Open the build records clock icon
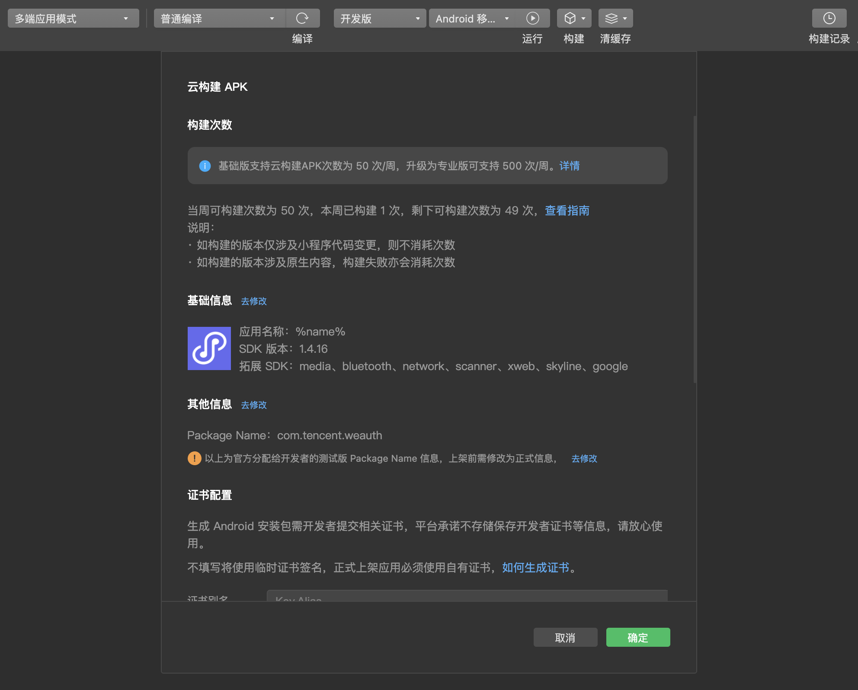 pos(829,19)
